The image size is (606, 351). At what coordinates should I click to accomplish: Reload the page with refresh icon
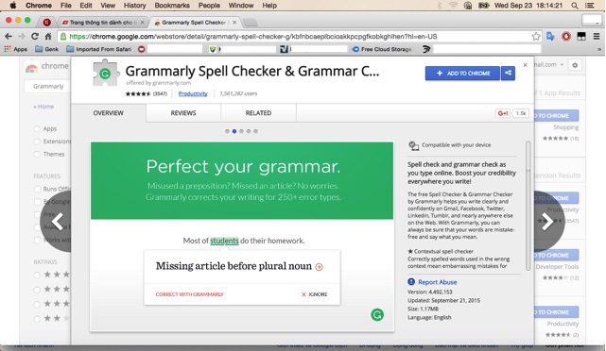[35, 36]
